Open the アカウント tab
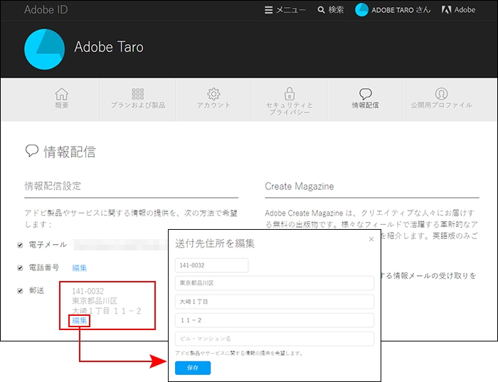 [x=213, y=99]
